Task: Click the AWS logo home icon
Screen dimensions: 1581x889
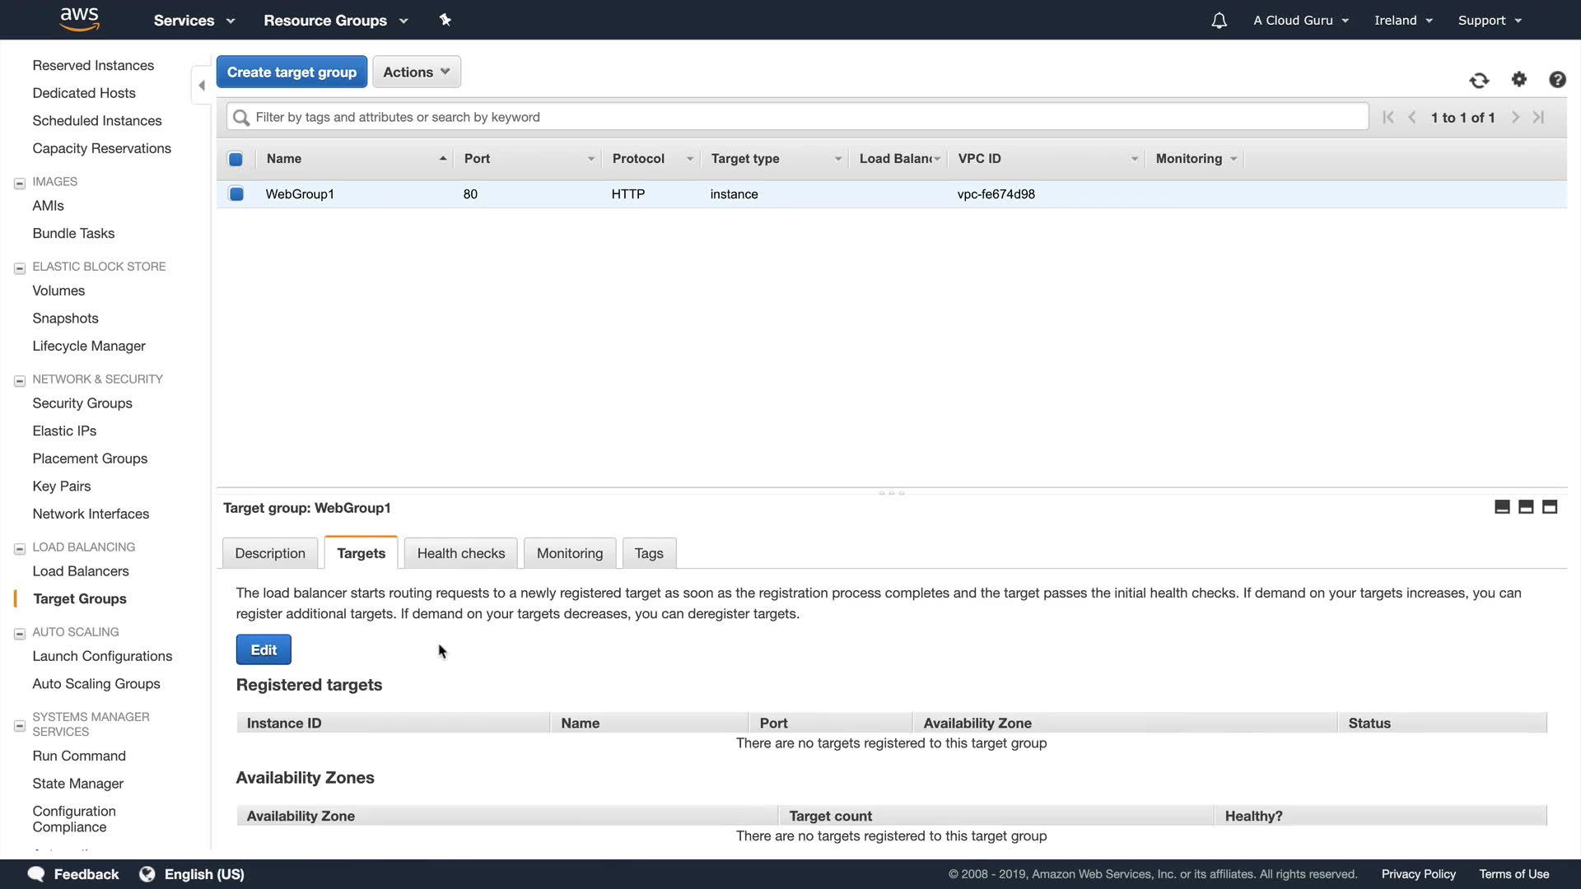Action: click(x=79, y=18)
